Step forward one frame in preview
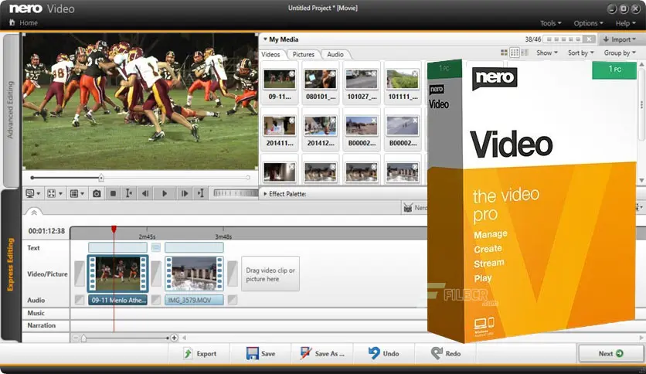Image resolution: width=646 pixels, height=374 pixels. point(182,193)
